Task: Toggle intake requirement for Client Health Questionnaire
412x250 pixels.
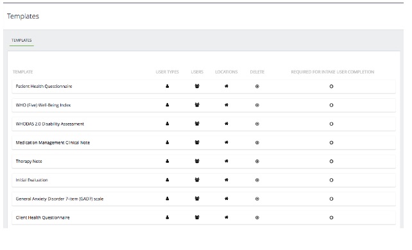Action: point(331,217)
